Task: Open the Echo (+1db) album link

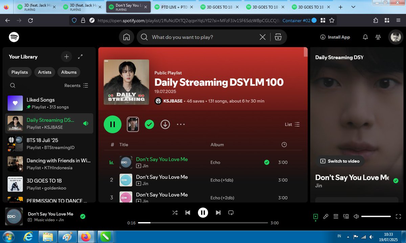Action: (222, 180)
